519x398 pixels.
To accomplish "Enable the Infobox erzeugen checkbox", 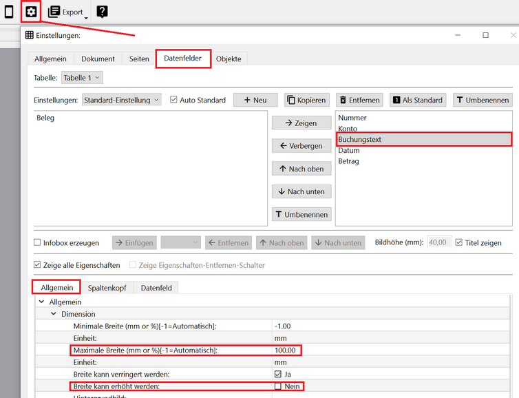I will pyautogui.click(x=38, y=243).
